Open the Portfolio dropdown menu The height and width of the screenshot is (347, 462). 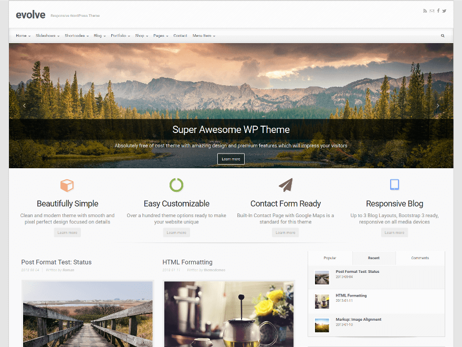(120, 36)
